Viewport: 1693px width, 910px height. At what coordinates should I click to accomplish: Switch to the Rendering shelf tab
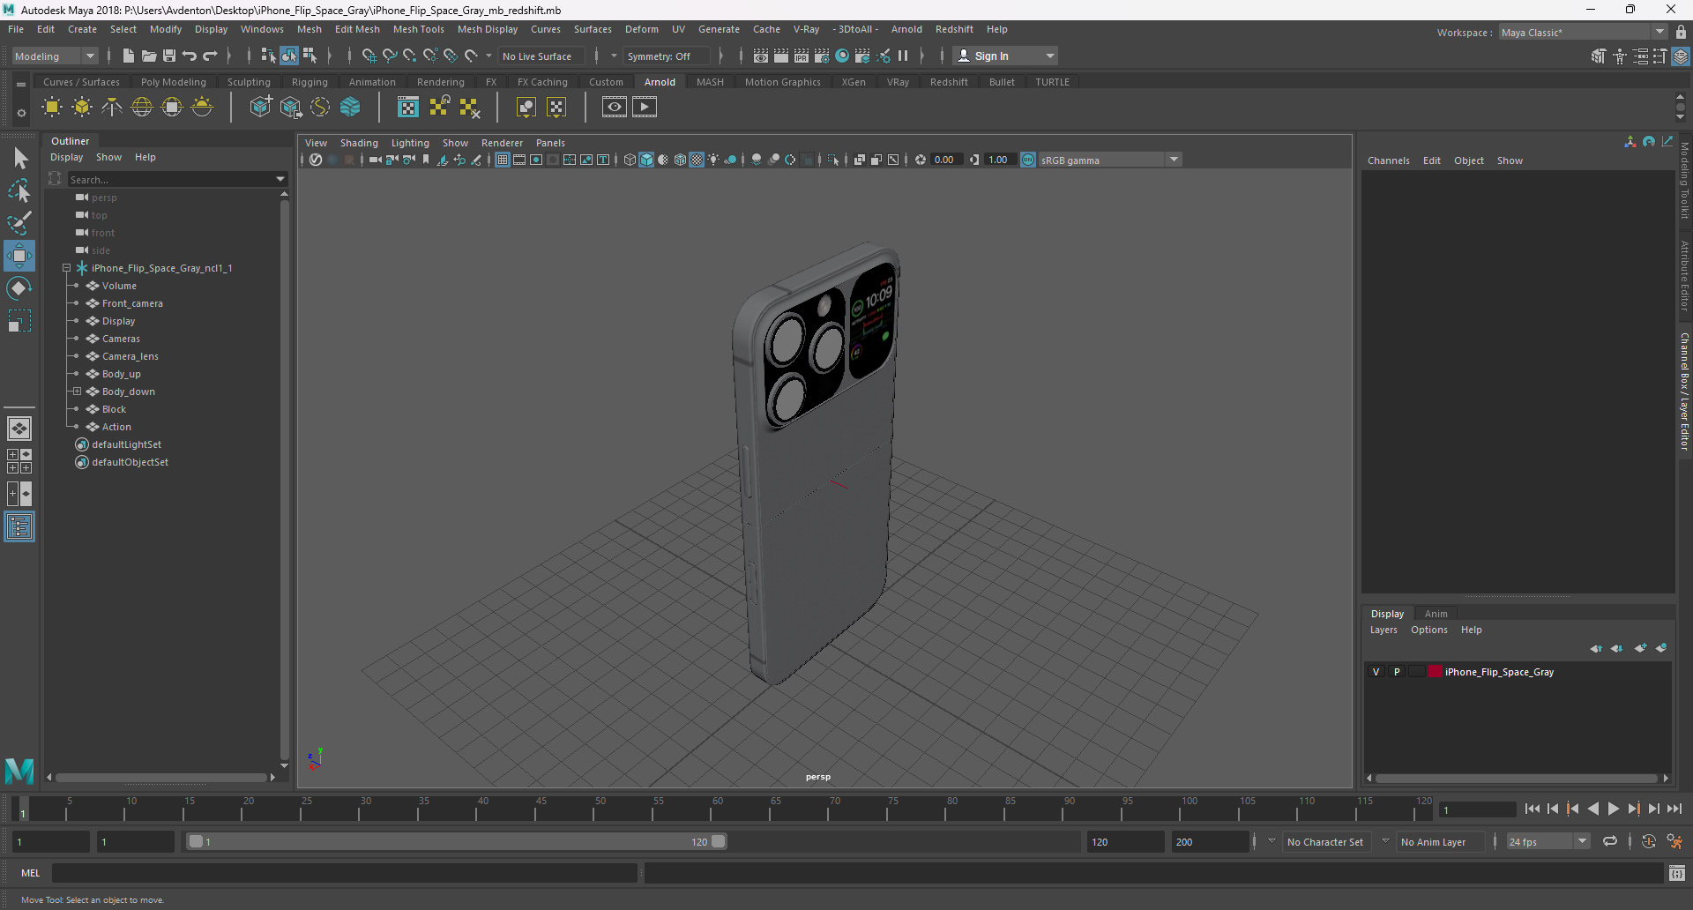pos(440,82)
